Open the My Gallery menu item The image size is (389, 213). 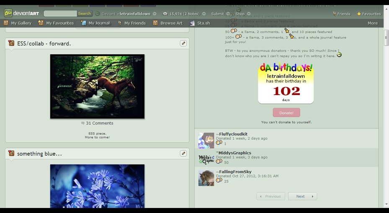(x=21, y=23)
